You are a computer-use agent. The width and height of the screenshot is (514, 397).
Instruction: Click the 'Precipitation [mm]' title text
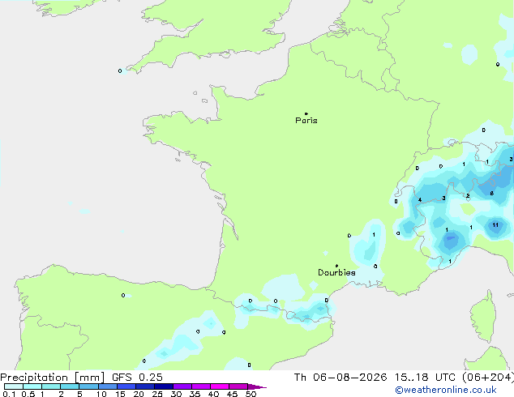point(53,378)
